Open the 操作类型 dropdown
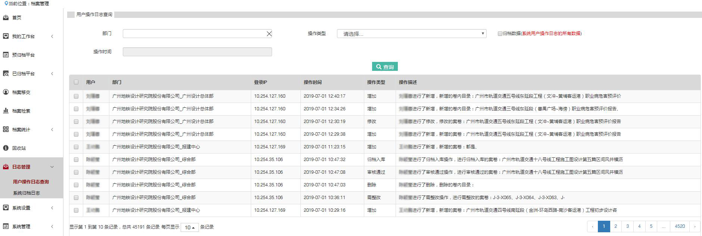702x236 pixels. point(411,34)
